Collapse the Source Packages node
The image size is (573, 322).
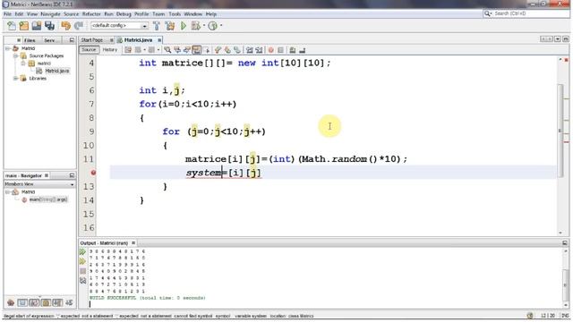[x=16, y=55]
